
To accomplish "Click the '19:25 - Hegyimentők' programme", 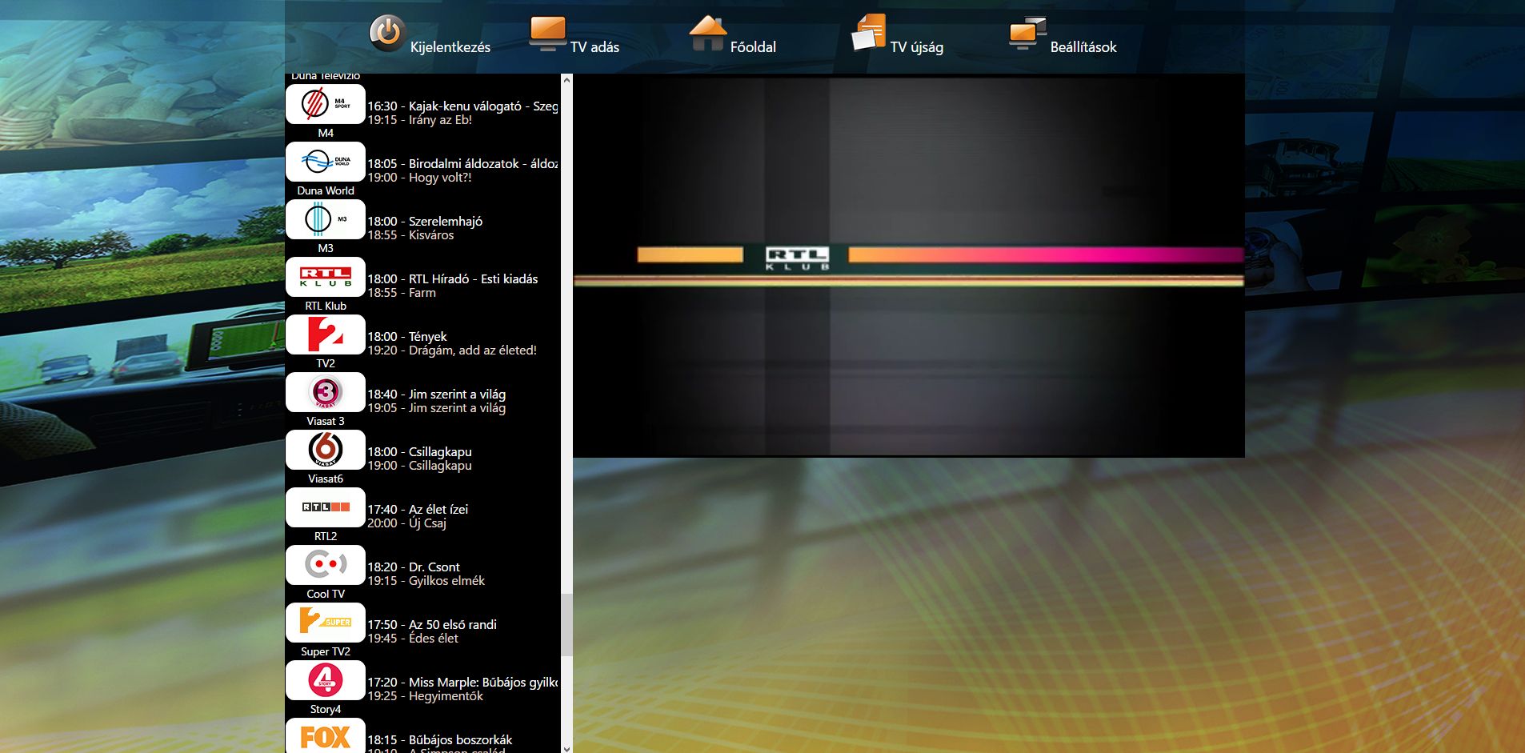I will (426, 696).
